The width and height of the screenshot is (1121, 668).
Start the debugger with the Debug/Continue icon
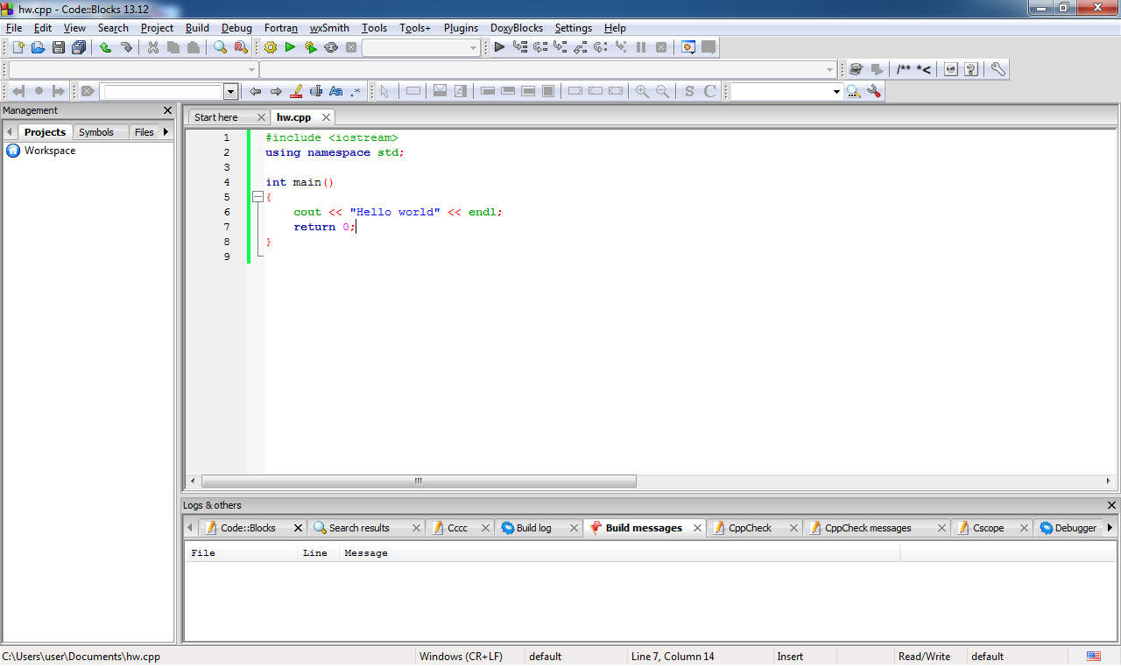(x=499, y=47)
